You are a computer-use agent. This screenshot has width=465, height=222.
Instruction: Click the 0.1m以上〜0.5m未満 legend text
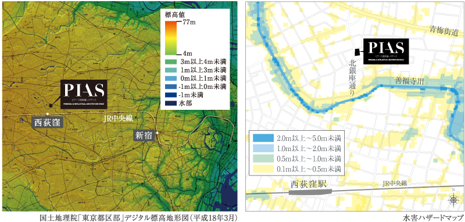tap(309, 169)
